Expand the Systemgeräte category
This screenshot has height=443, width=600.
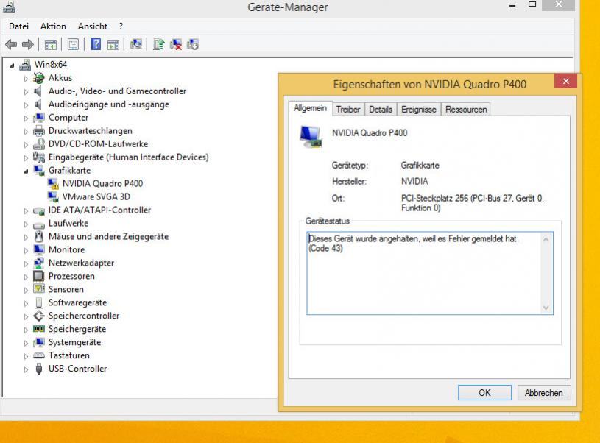click(x=26, y=343)
